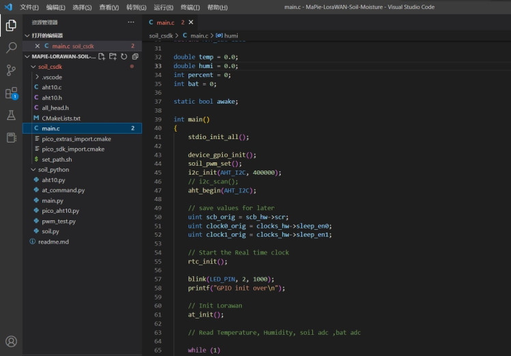
Task: Open the Search view in activity bar
Action: (x=11, y=48)
